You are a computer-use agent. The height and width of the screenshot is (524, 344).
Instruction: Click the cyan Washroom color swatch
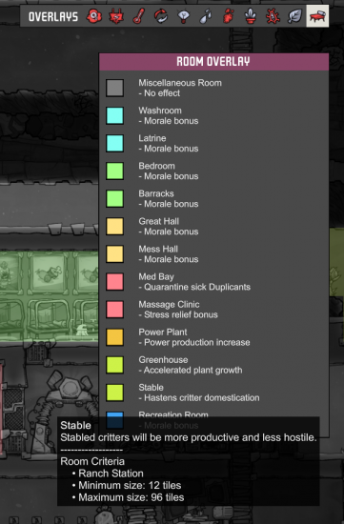click(x=114, y=115)
